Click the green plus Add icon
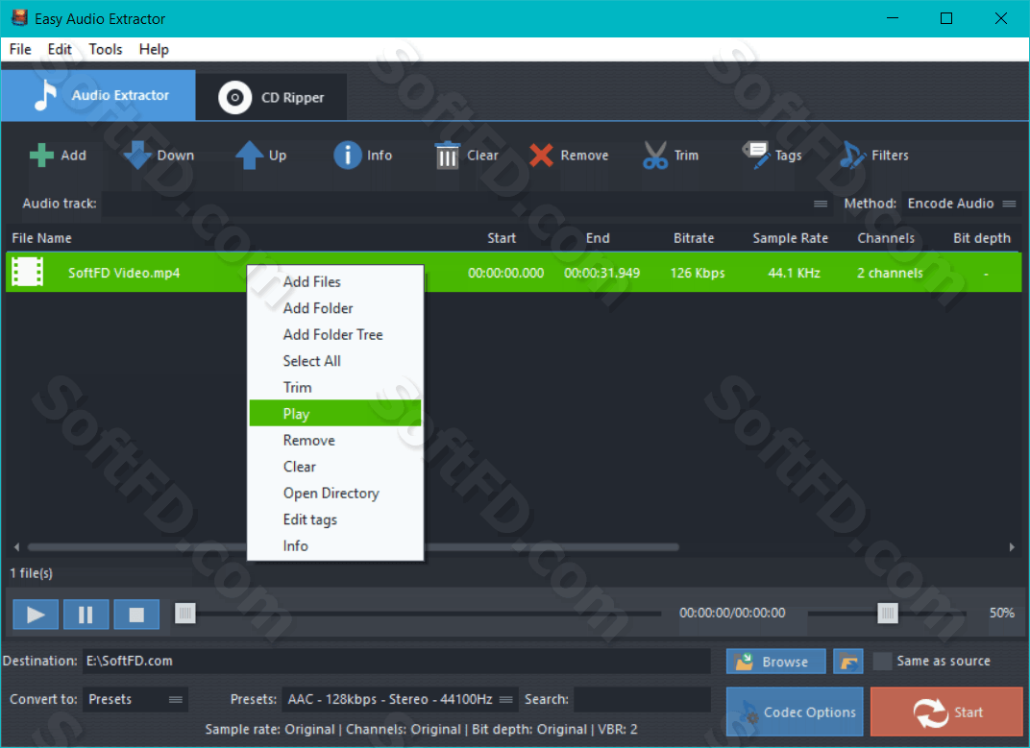The image size is (1030, 748). pos(41,156)
